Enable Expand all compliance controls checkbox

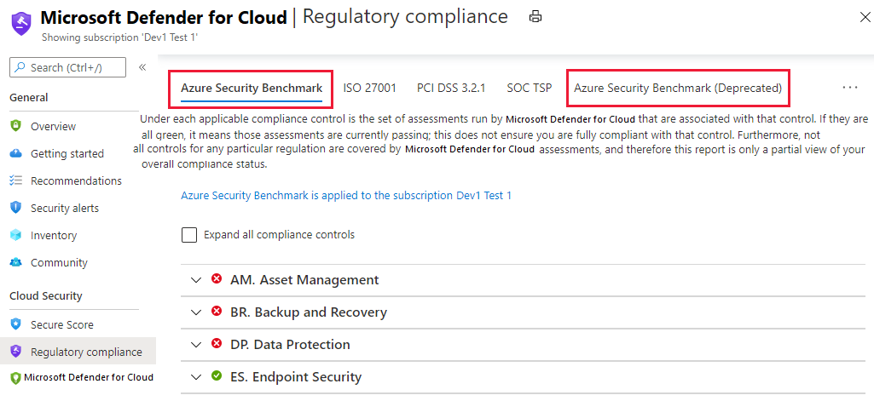coord(189,235)
